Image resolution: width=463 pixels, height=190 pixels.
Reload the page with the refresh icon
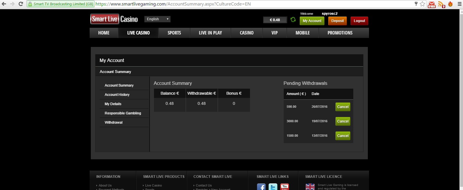(x=21, y=4)
